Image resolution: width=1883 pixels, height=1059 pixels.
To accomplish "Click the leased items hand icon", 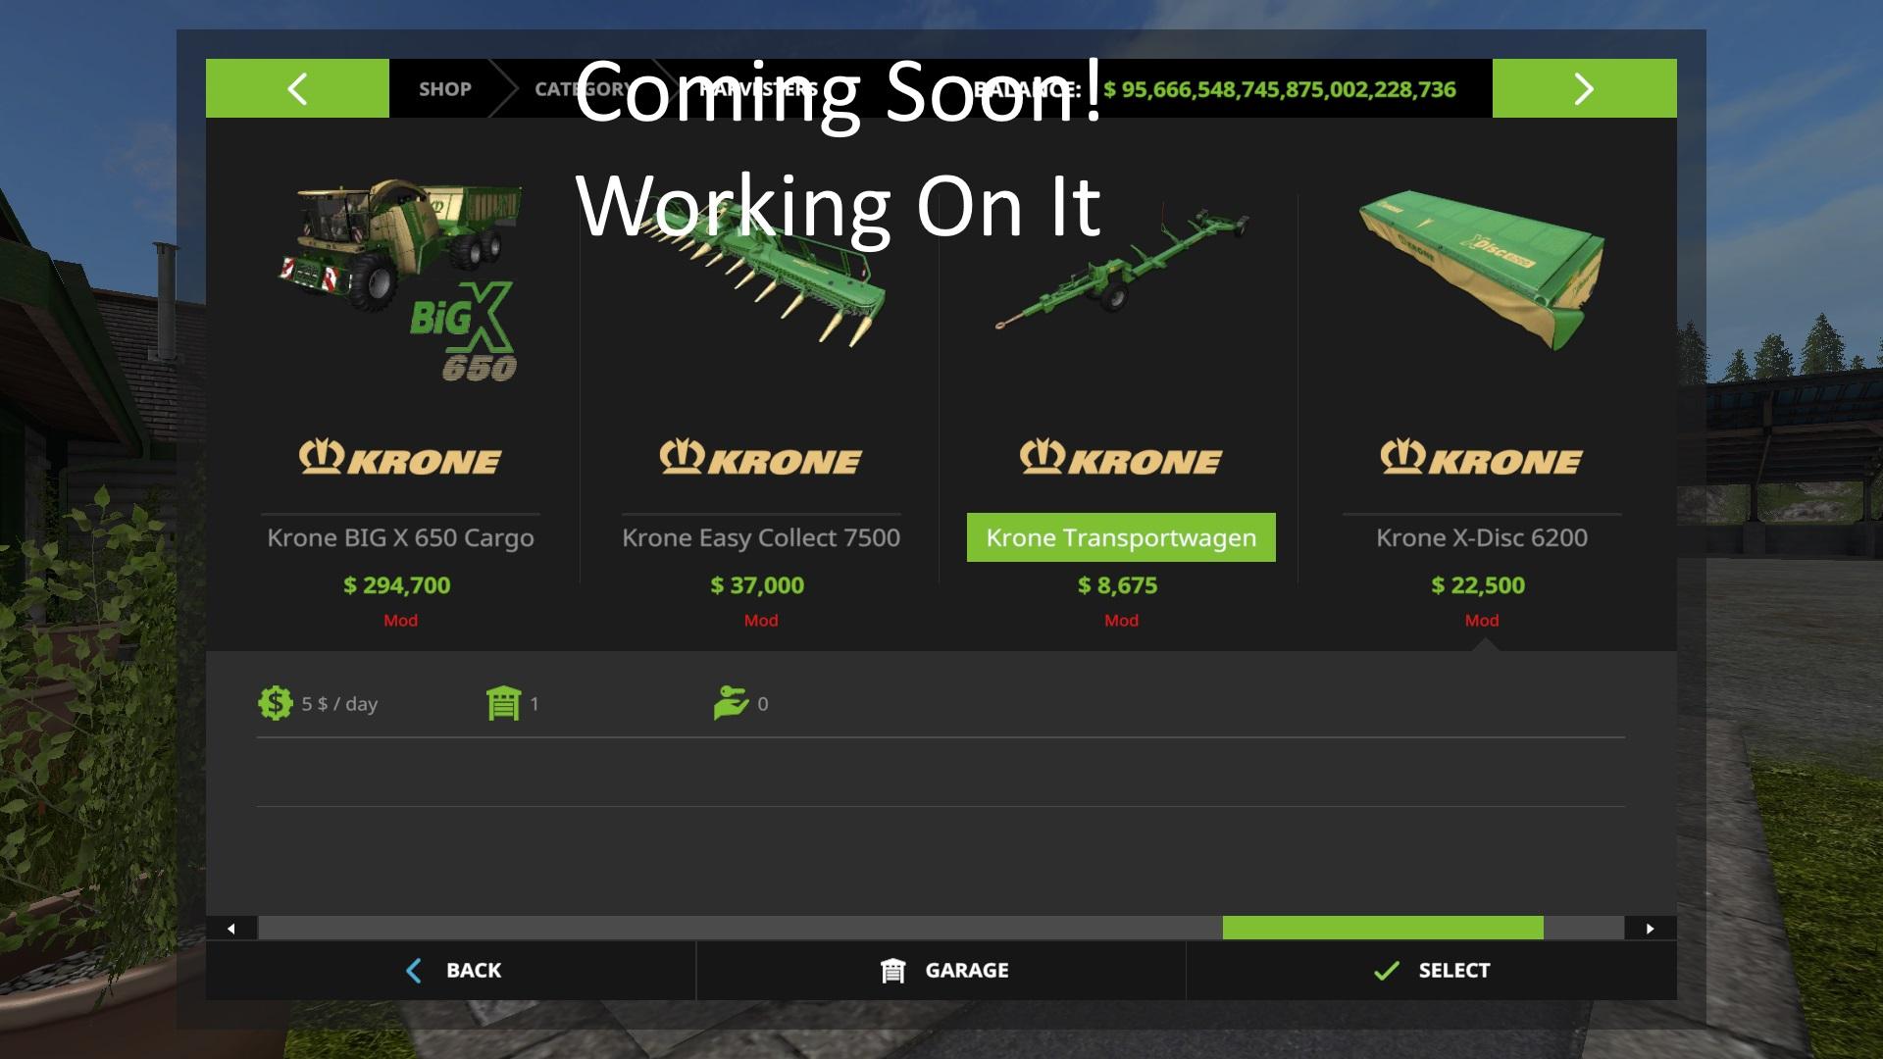I will [731, 703].
